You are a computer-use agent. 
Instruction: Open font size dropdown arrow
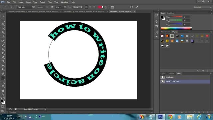(x=65, y=7)
